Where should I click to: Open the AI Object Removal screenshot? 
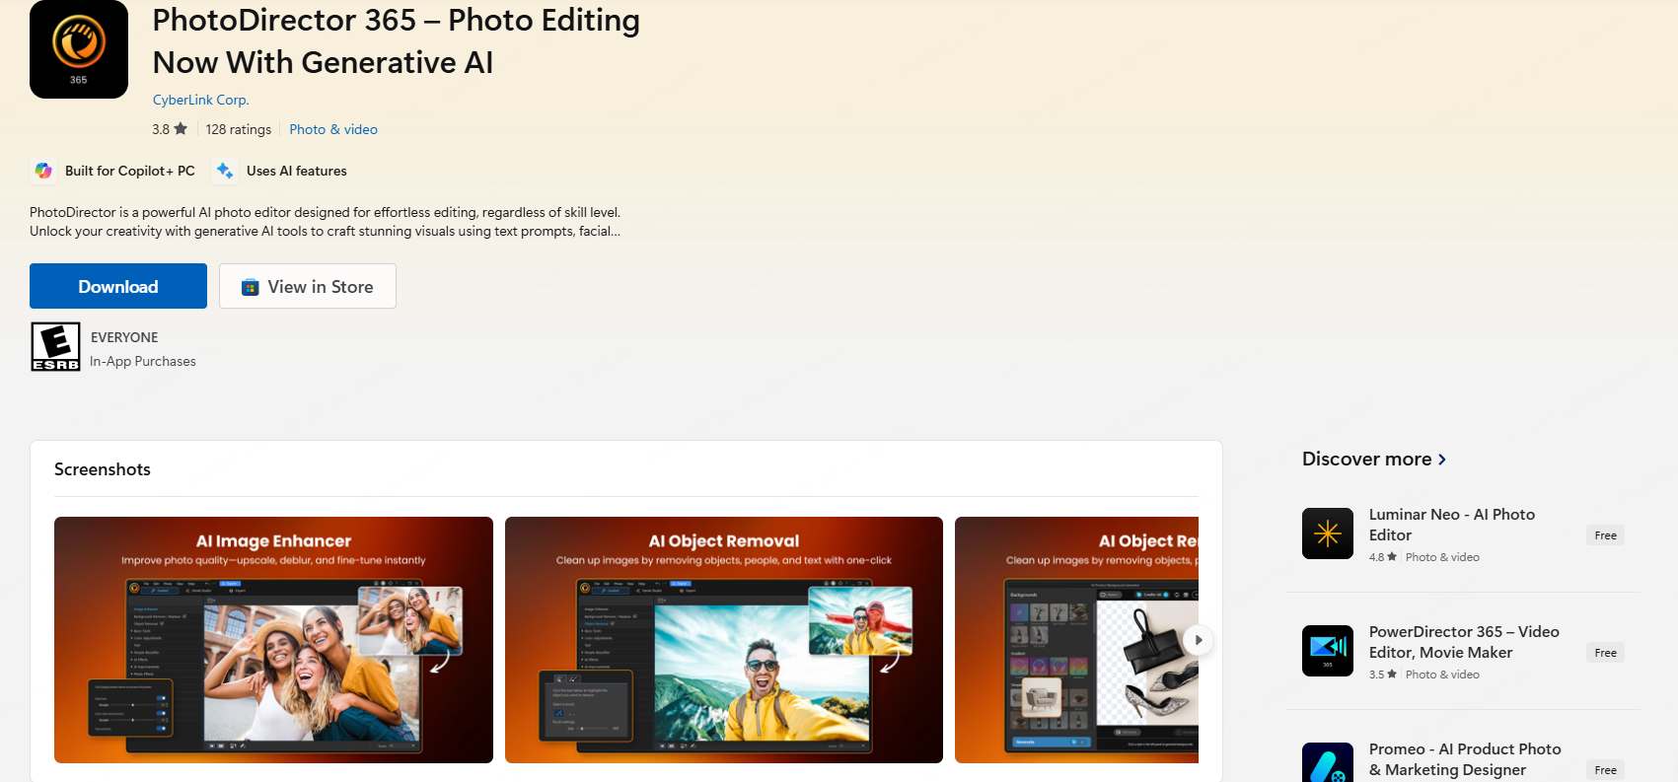pyautogui.click(x=723, y=640)
